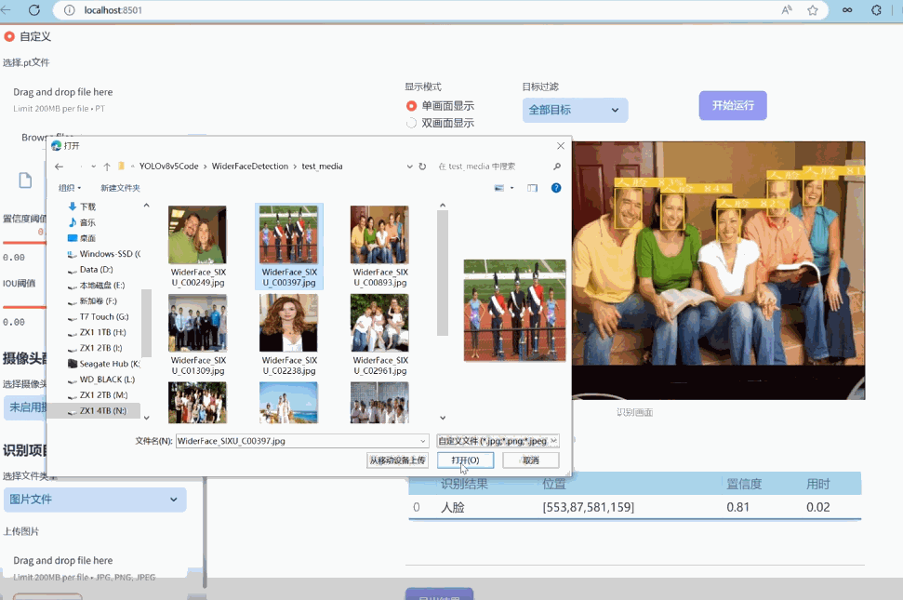903x600 pixels.
Task: Select thumbnail WiderFace_SIXU_C01309.jpg
Action: pos(197,323)
